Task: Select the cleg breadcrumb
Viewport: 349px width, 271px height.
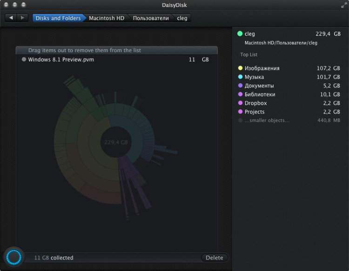Action: click(x=182, y=18)
